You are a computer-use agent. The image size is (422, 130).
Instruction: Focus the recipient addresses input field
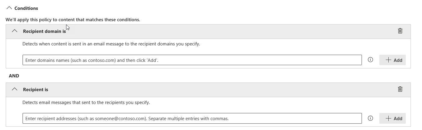point(192,118)
